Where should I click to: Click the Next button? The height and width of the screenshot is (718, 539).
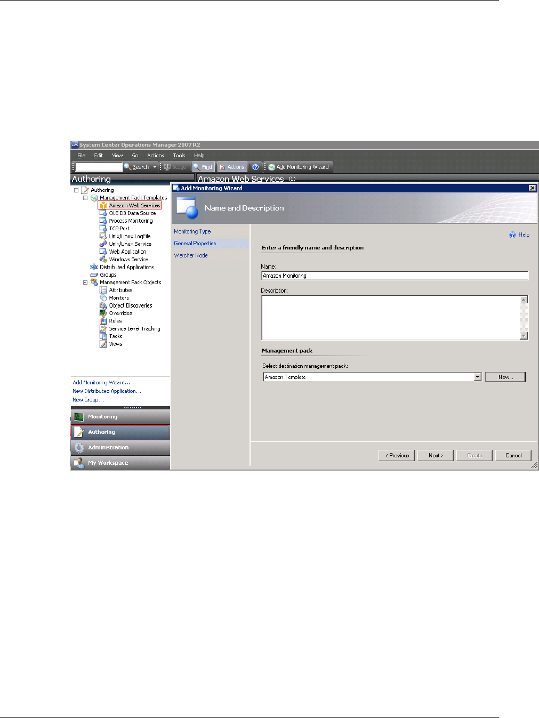(436, 455)
